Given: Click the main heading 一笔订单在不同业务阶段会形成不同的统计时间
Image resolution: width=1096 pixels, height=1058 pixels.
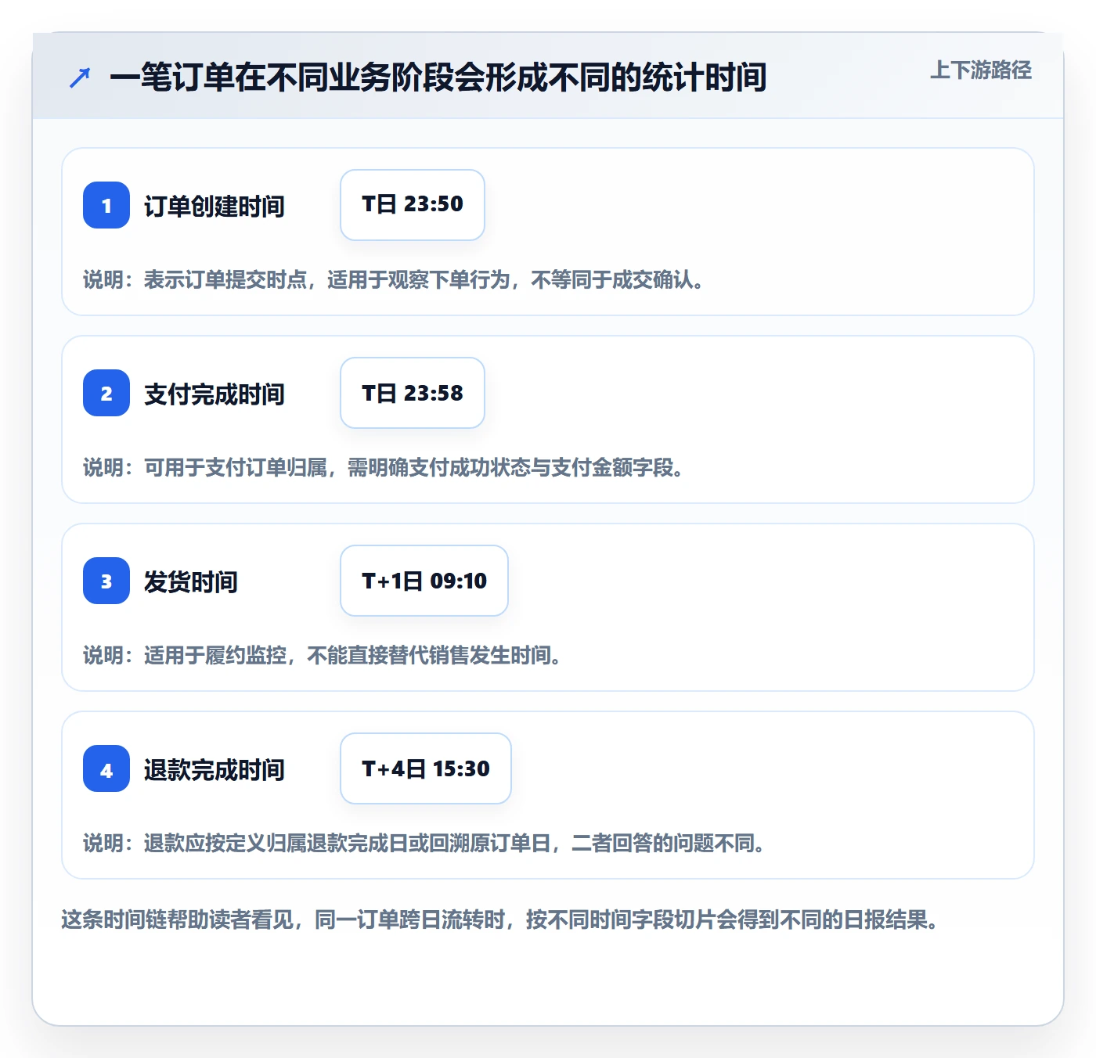Looking at the screenshot, I should (x=438, y=77).
